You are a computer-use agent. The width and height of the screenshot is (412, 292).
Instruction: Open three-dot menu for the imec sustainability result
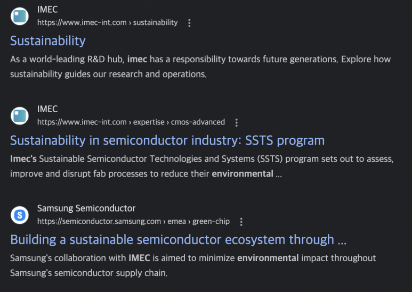tap(189, 23)
